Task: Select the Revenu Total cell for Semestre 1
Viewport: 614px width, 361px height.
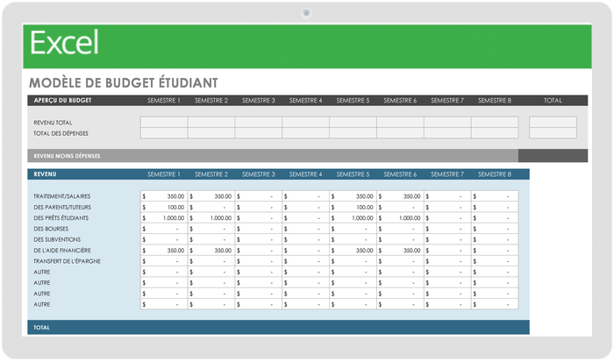Action: pyautogui.click(x=164, y=123)
